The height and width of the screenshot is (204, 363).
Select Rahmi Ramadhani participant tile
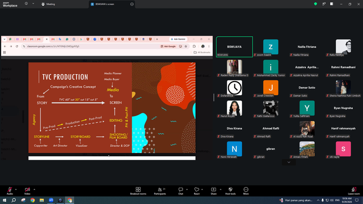tap(343, 67)
